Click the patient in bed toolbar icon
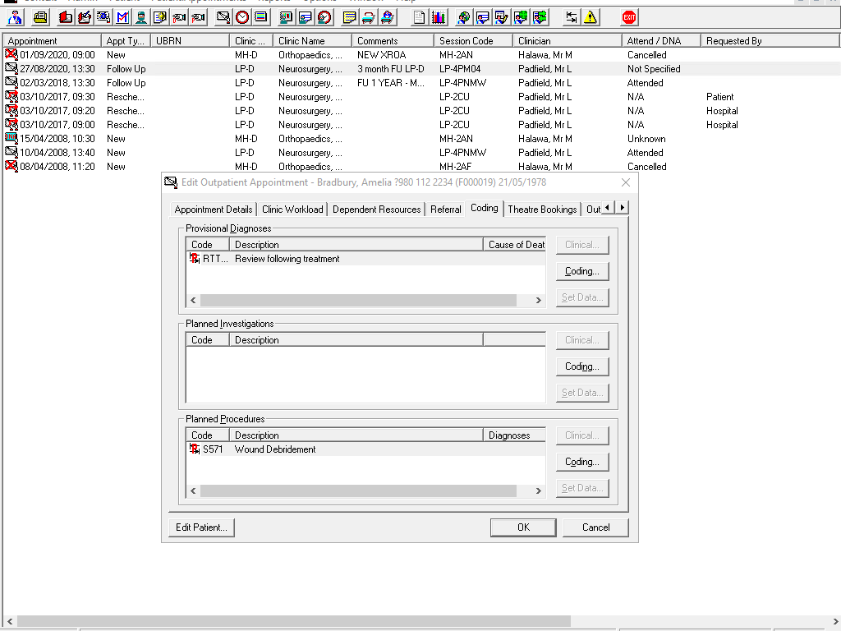This screenshot has height=631, width=841. 388,18
